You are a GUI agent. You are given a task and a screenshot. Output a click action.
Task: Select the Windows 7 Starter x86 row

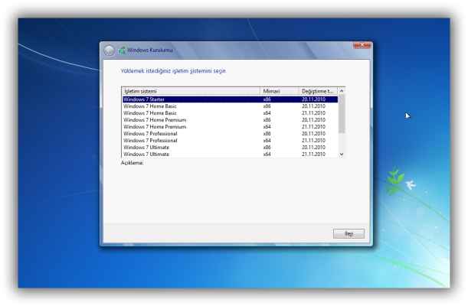click(230, 99)
